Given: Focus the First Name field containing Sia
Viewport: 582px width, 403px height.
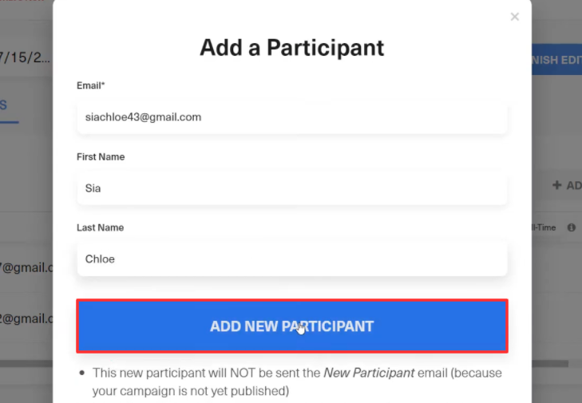Looking at the screenshot, I should point(292,188).
